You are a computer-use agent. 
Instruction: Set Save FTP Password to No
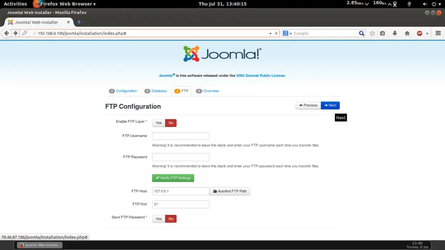click(x=171, y=219)
